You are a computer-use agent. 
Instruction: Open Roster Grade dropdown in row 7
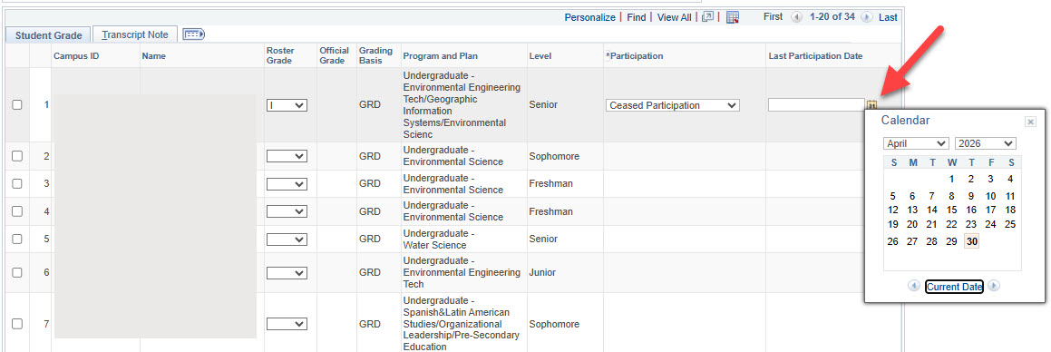[x=287, y=324]
